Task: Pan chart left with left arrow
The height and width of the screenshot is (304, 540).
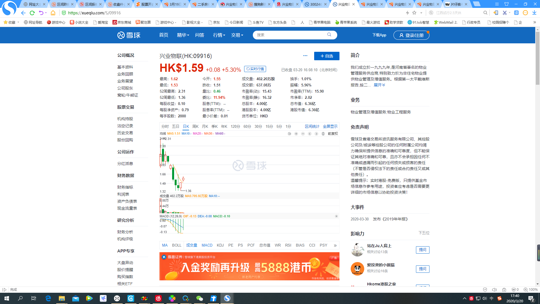Action: [310, 134]
